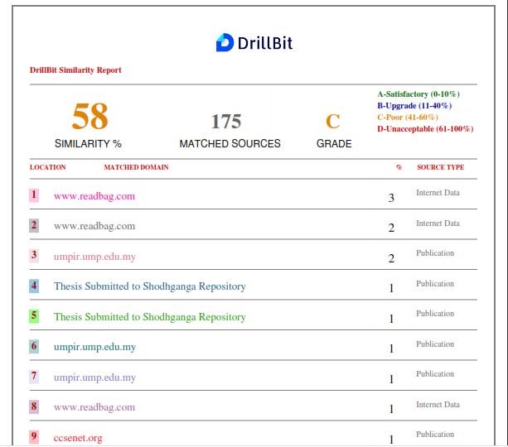Click the MATCHED DOMAIN column header
This screenshot has width=508, height=447.
pyautogui.click(x=136, y=167)
